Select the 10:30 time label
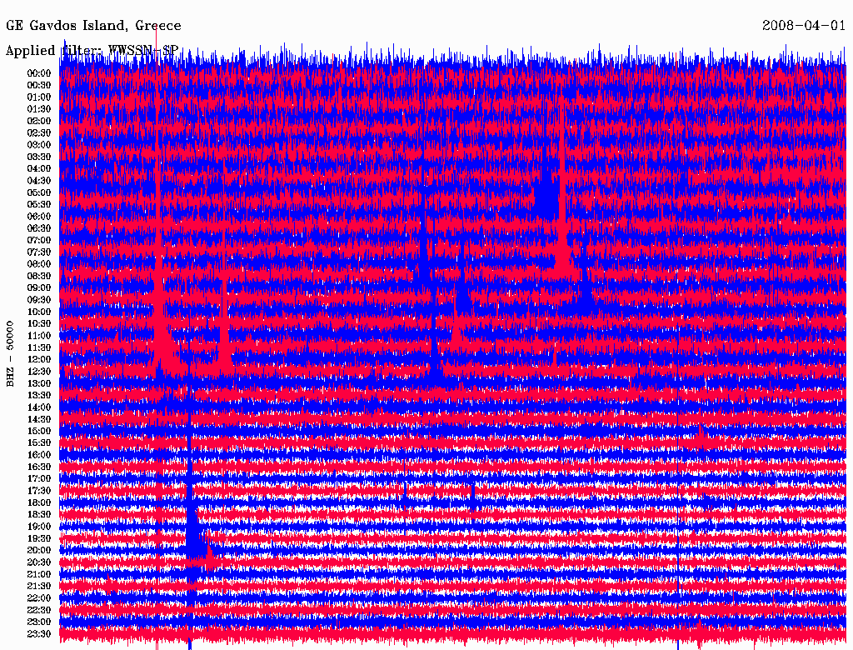 click(39, 324)
